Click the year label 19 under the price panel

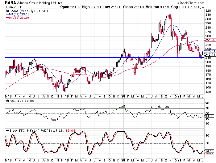67,96
